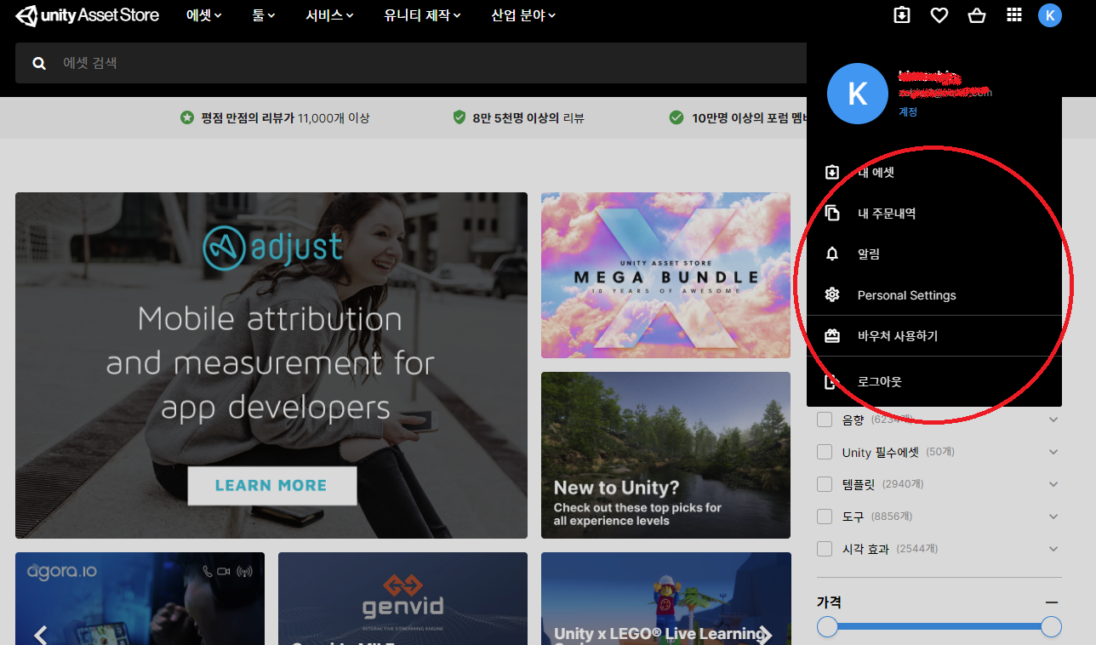Tick the 템플릿 category checkbox
The image size is (1096, 645).
(825, 484)
